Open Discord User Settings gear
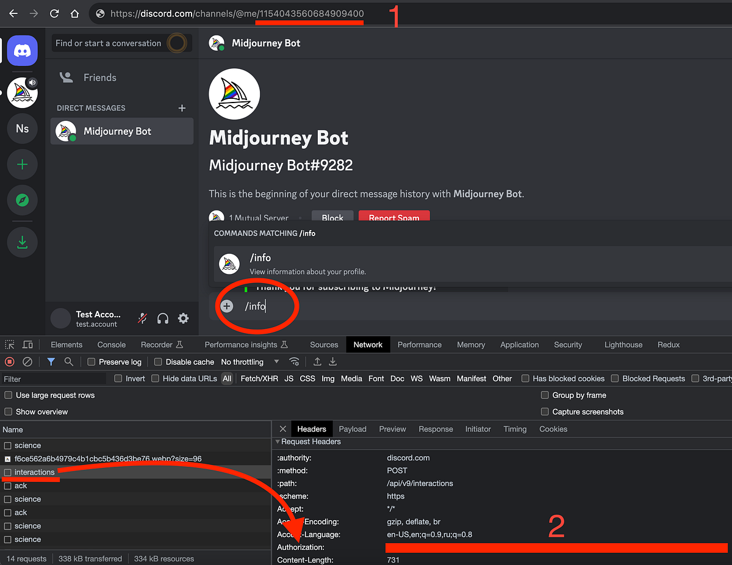 pyautogui.click(x=181, y=318)
